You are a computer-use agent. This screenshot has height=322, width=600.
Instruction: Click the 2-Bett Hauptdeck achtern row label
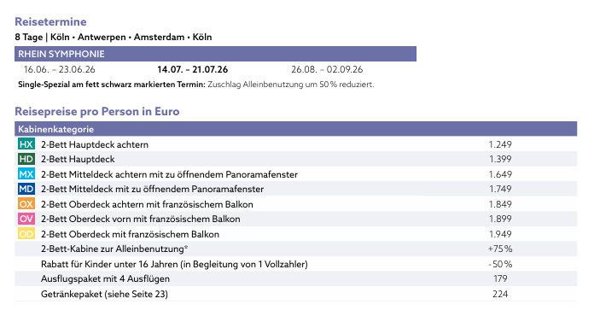[95, 144]
